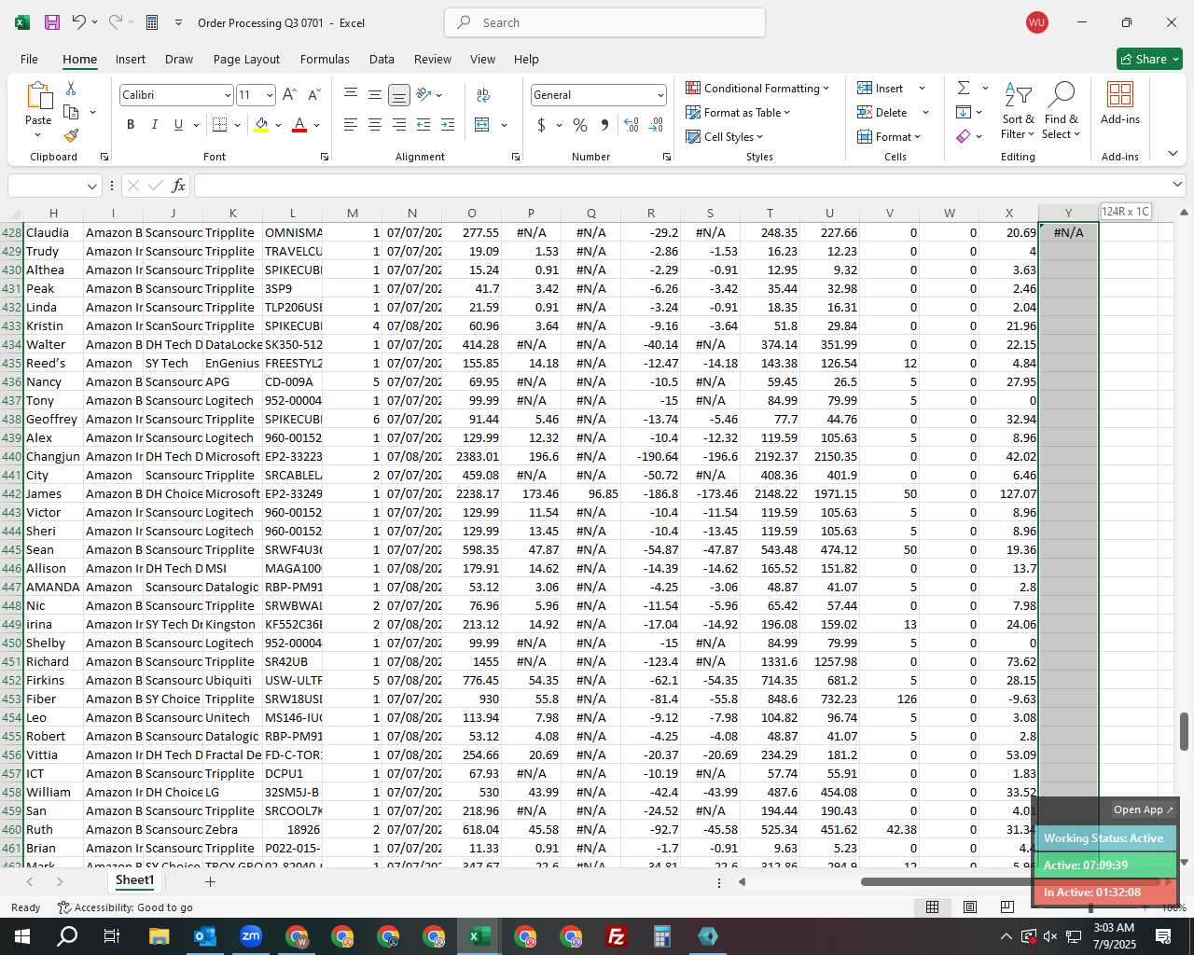The width and height of the screenshot is (1194, 955).
Task: Click the Insert Function fx icon
Action: pos(179,186)
